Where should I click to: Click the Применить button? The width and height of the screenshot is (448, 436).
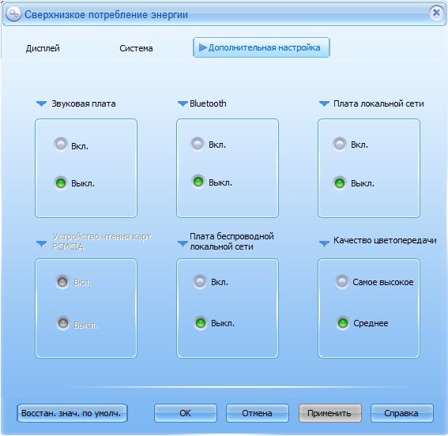pyautogui.click(x=330, y=413)
